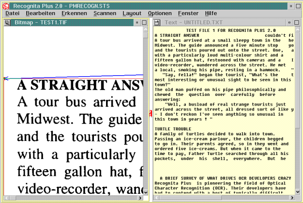Open the Layout menu
Screen dimensions: 303x203
pos(132,12)
